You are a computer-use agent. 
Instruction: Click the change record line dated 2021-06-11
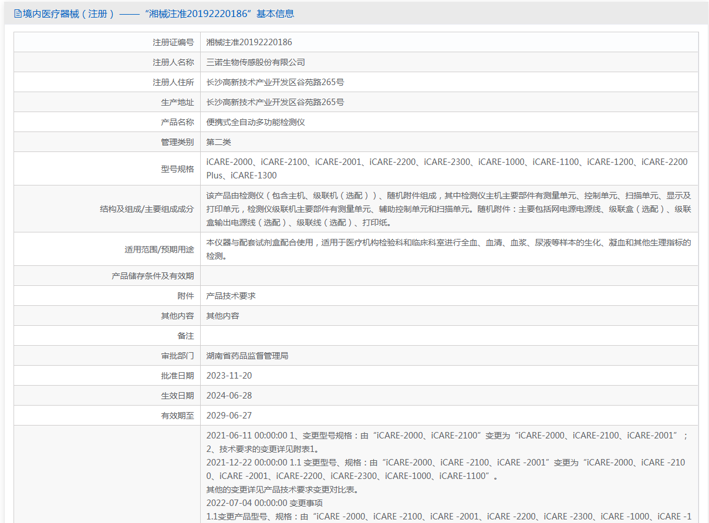[x=447, y=436]
